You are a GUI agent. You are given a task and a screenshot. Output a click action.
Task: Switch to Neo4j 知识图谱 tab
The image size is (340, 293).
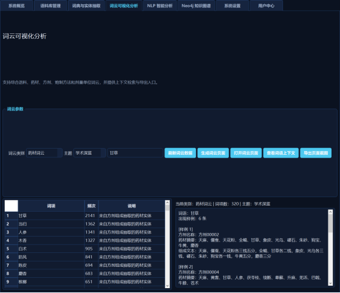point(196,5)
